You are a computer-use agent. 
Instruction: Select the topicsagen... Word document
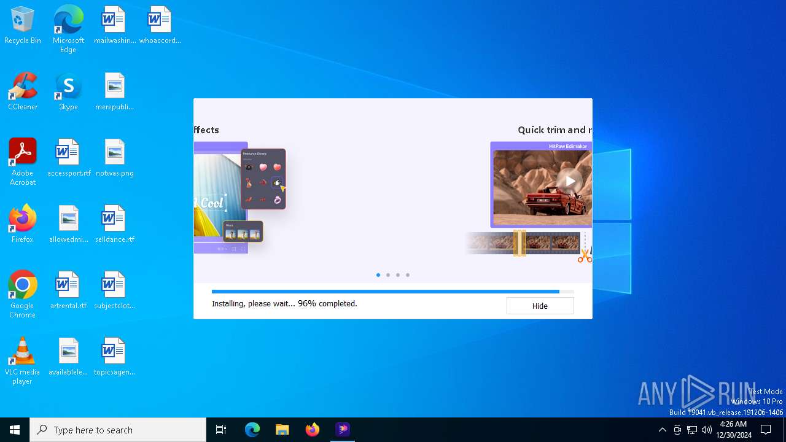tap(114, 357)
